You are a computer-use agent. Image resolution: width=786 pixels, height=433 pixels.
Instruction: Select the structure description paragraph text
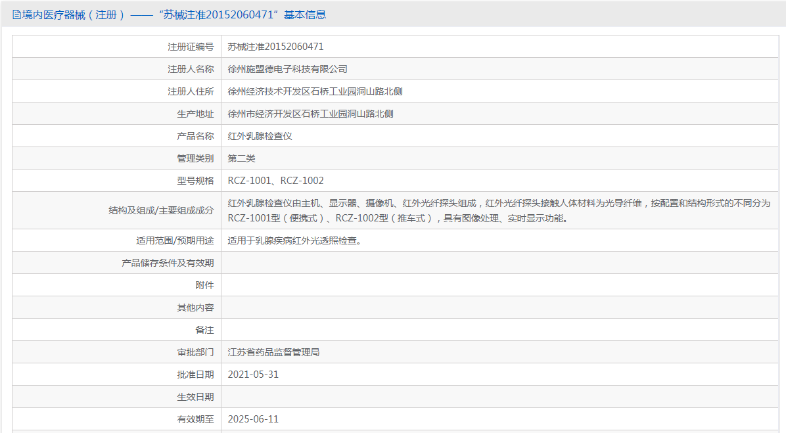point(499,210)
